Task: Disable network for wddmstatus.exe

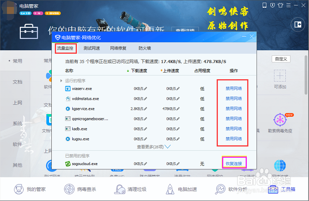Action: pyautogui.click(x=234, y=99)
